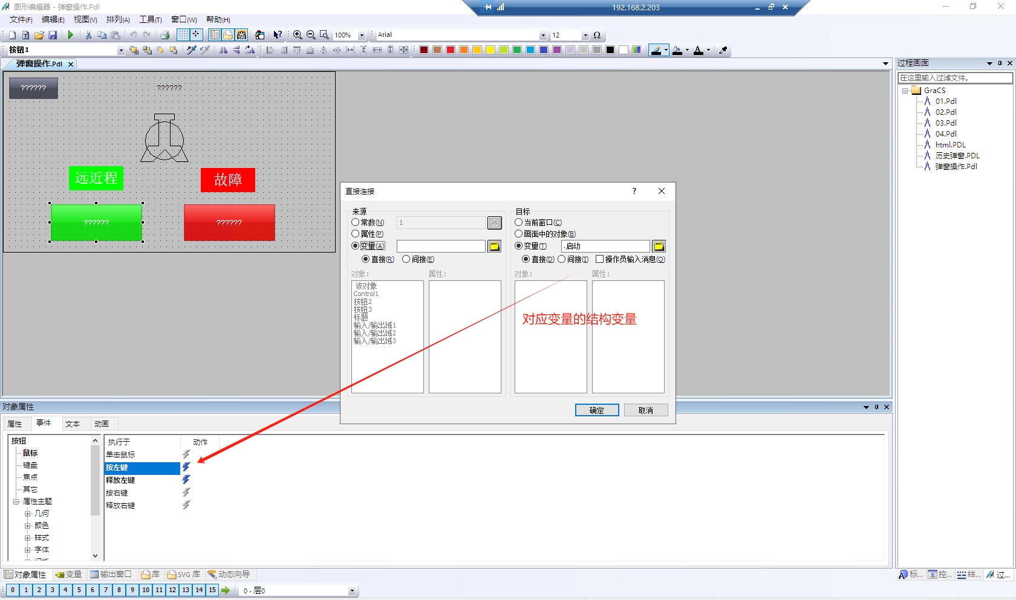Click the Cut scissors icon
The width and height of the screenshot is (1016, 600).
(88, 35)
